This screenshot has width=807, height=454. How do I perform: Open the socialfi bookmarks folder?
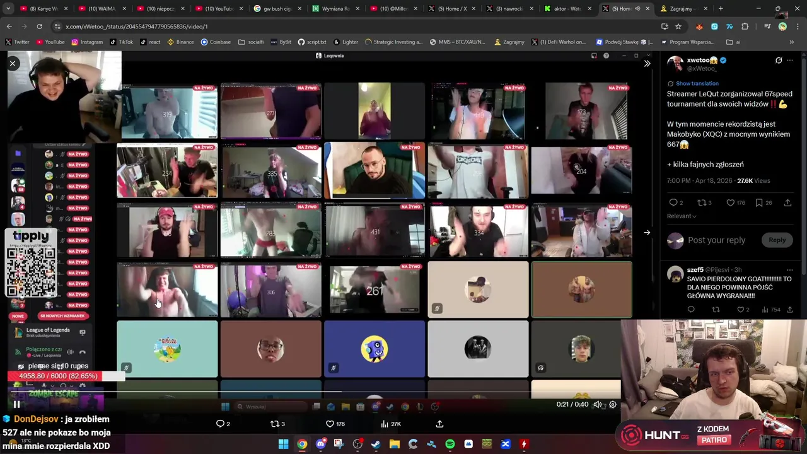tap(251, 42)
